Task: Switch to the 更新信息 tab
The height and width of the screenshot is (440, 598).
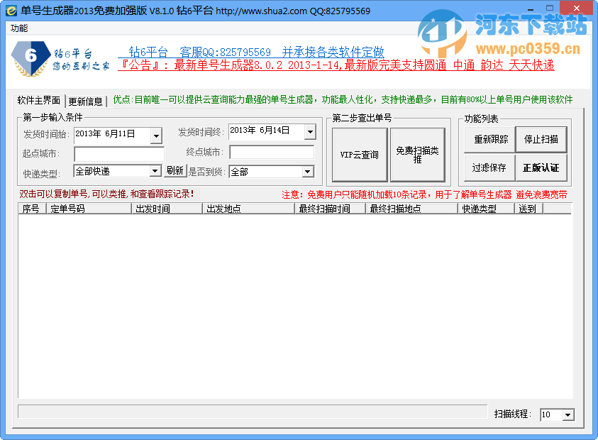Action: pyautogui.click(x=85, y=100)
